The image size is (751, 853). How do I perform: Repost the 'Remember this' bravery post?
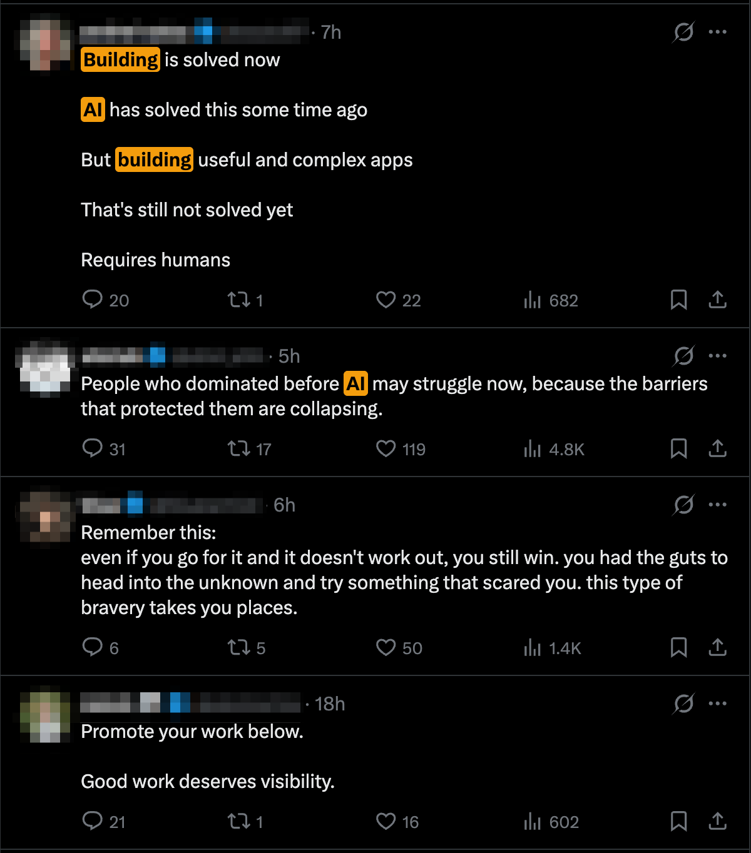tap(239, 648)
